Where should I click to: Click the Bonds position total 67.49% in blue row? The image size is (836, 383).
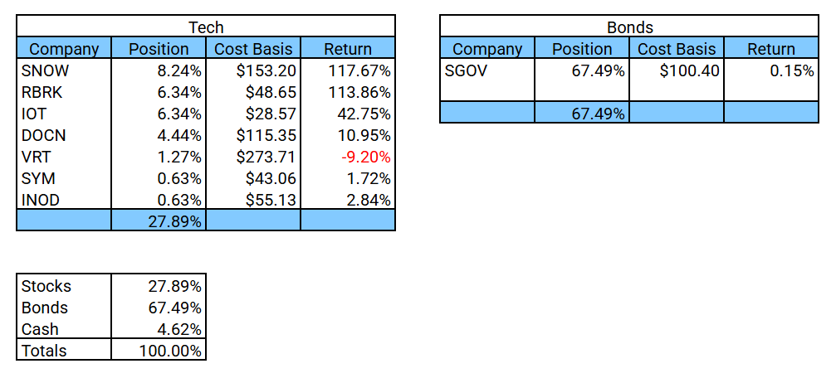pyautogui.click(x=582, y=113)
